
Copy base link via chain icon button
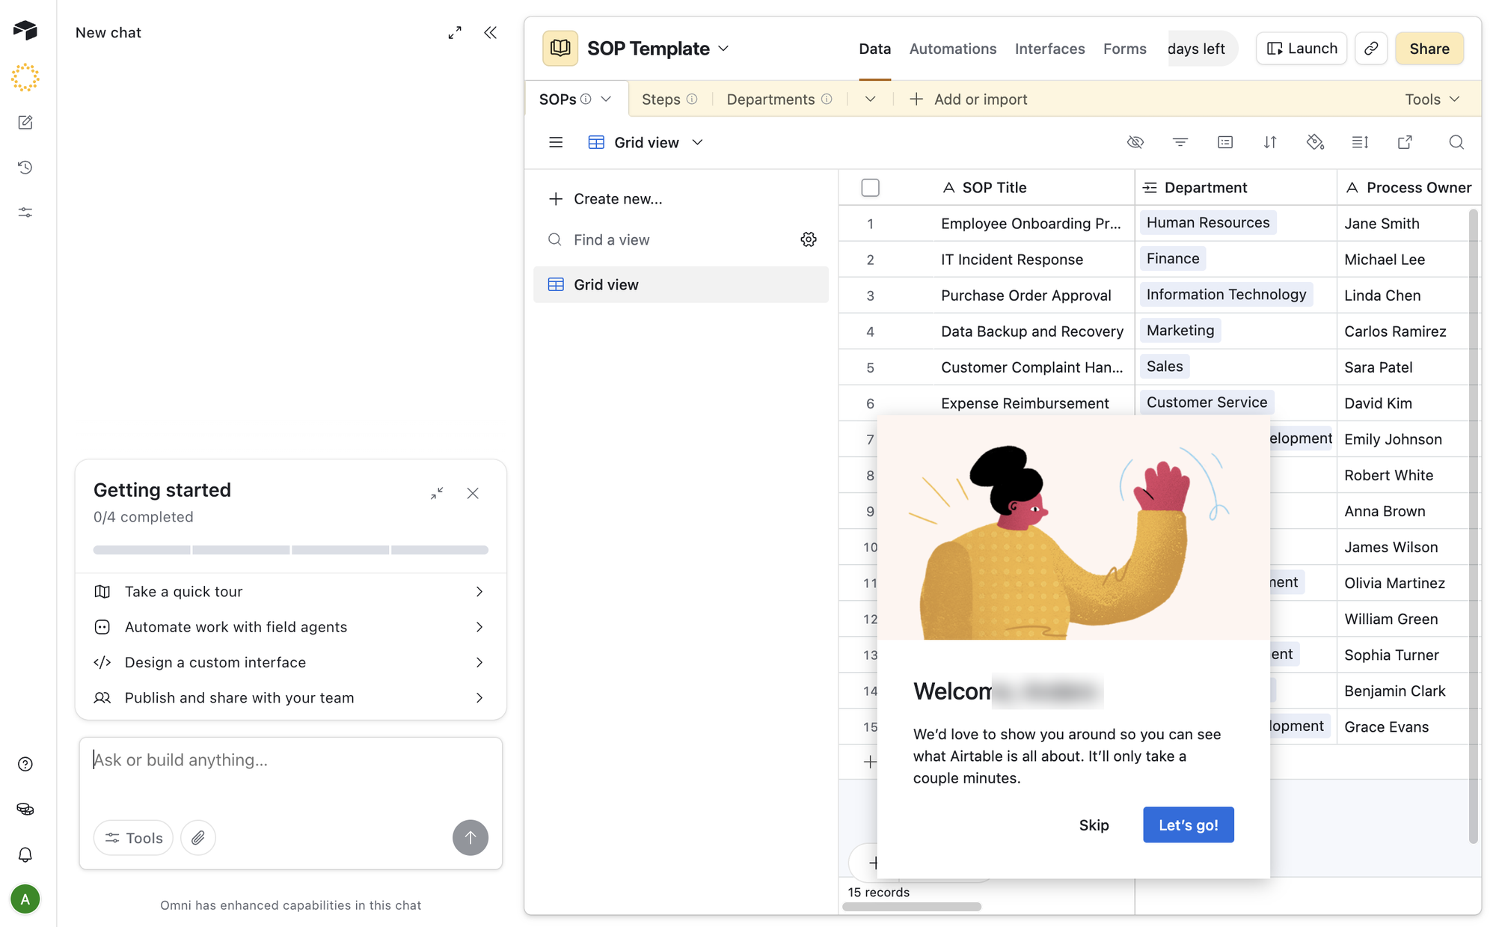(x=1370, y=49)
